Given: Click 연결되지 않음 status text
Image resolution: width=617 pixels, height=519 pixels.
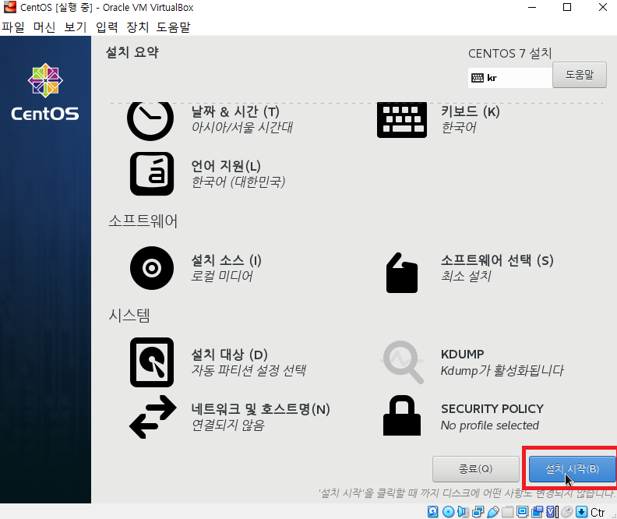Looking at the screenshot, I should point(227,425).
